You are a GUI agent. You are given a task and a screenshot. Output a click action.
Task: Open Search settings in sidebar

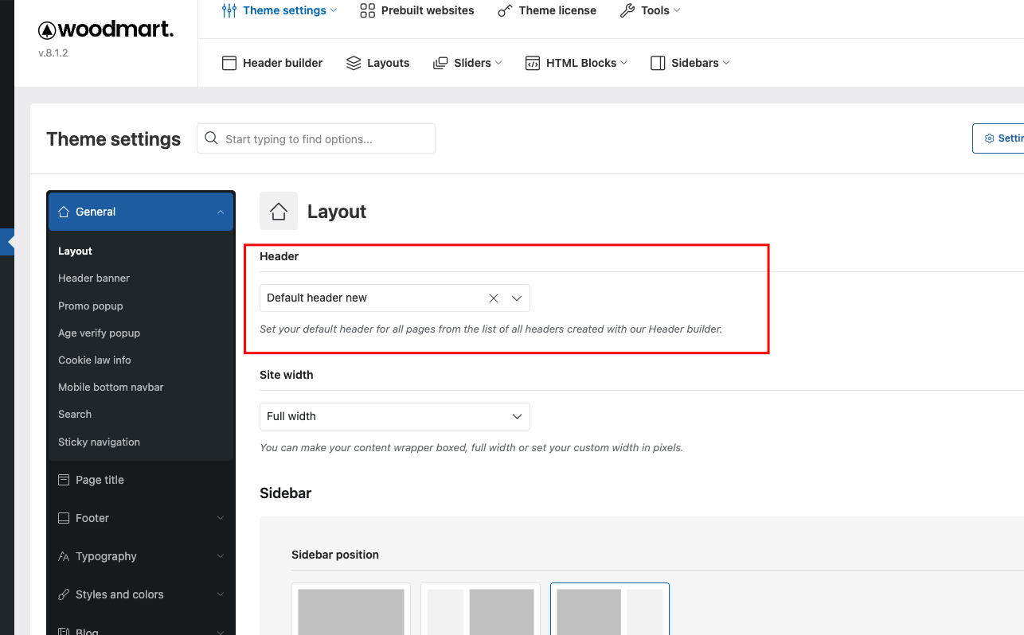(75, 414)
